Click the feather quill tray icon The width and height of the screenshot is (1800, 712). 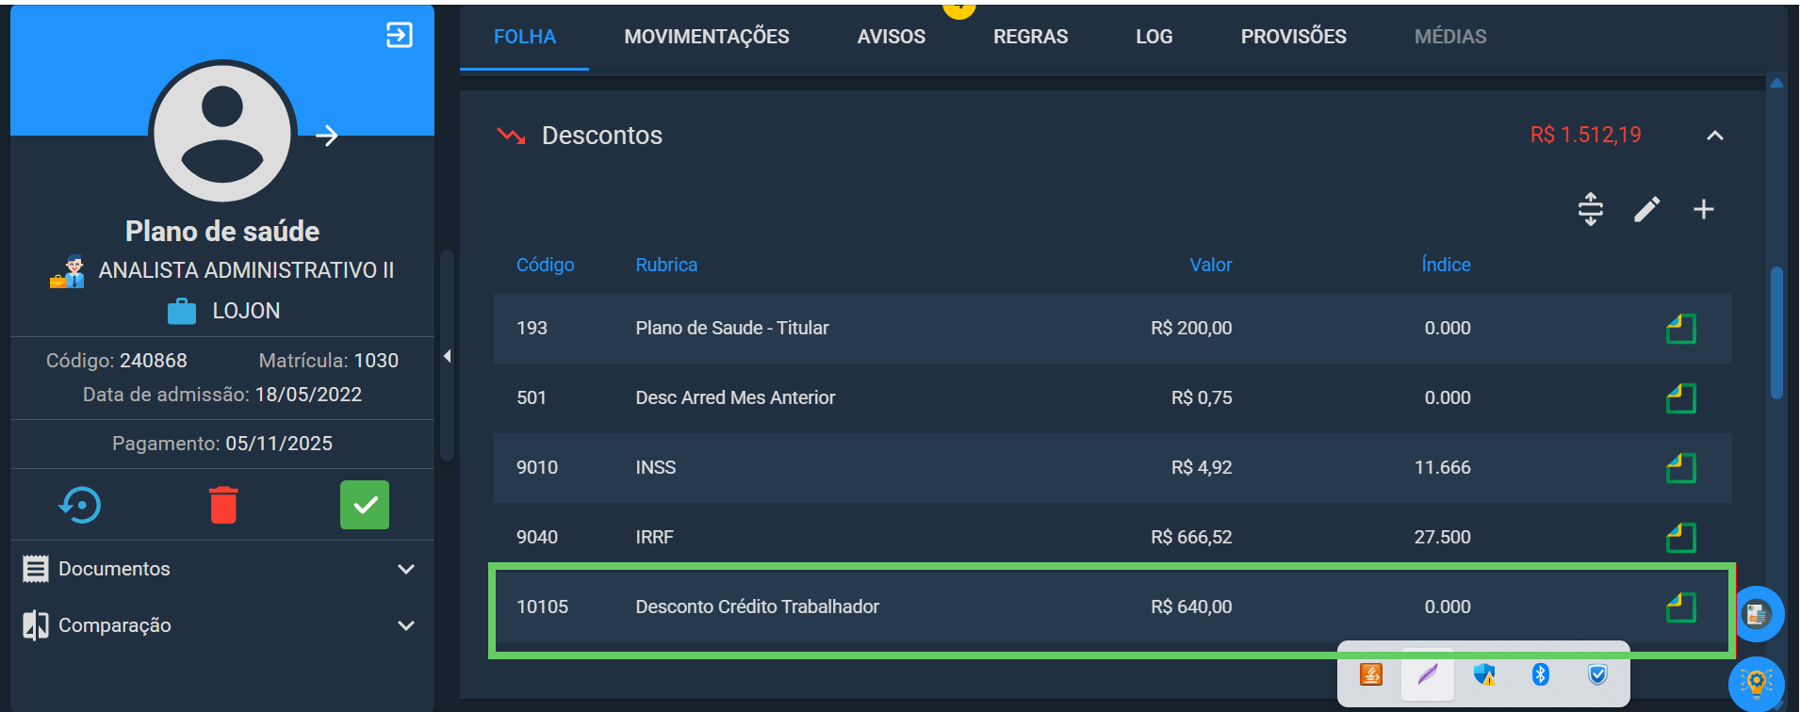1428,674
